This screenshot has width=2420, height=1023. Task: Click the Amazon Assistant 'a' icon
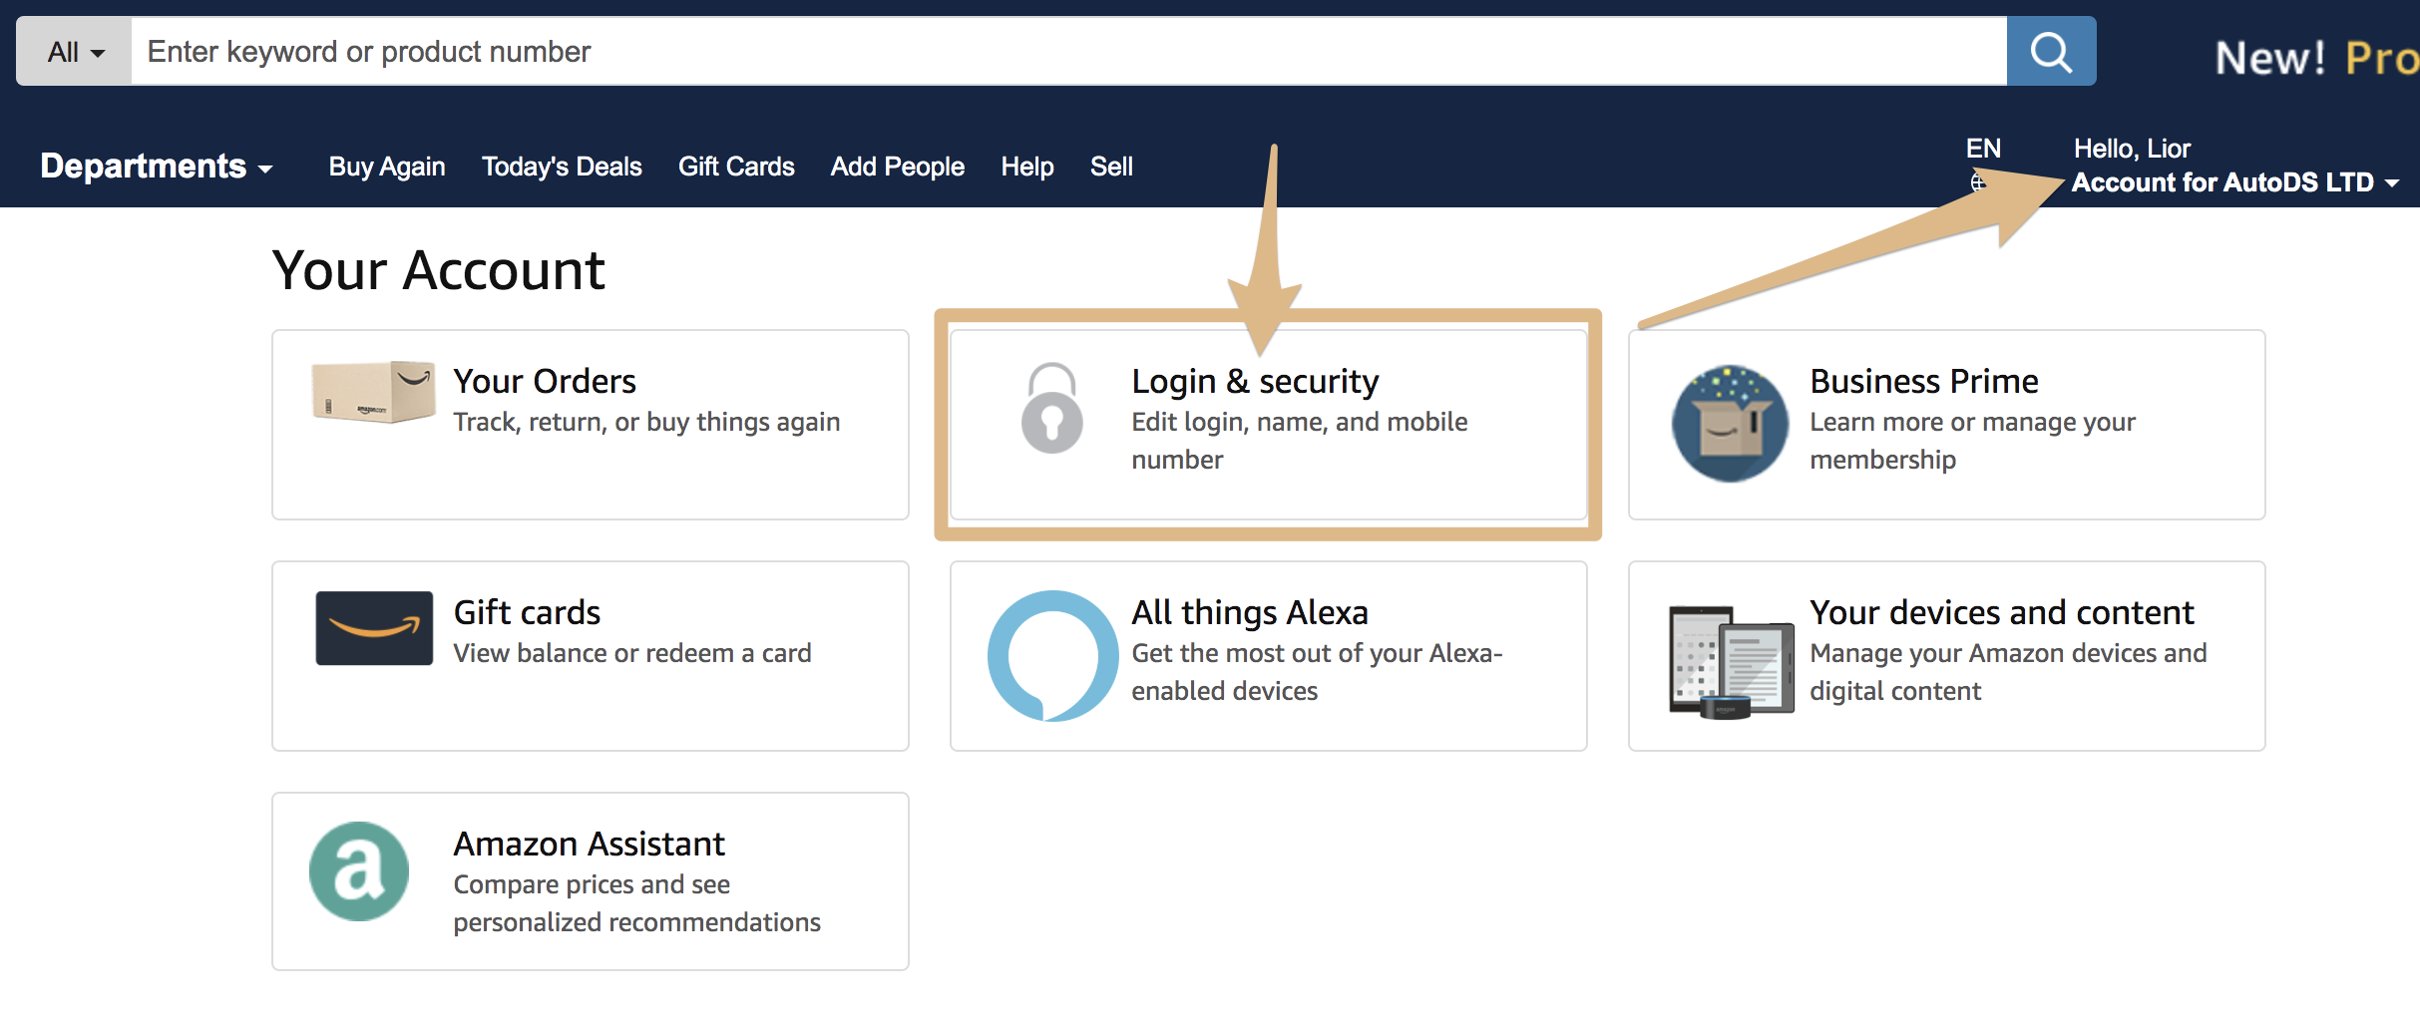pos(359,871)
